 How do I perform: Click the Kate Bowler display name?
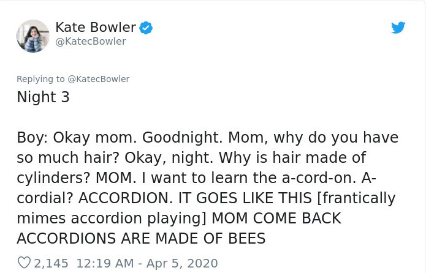coord(95,27)
